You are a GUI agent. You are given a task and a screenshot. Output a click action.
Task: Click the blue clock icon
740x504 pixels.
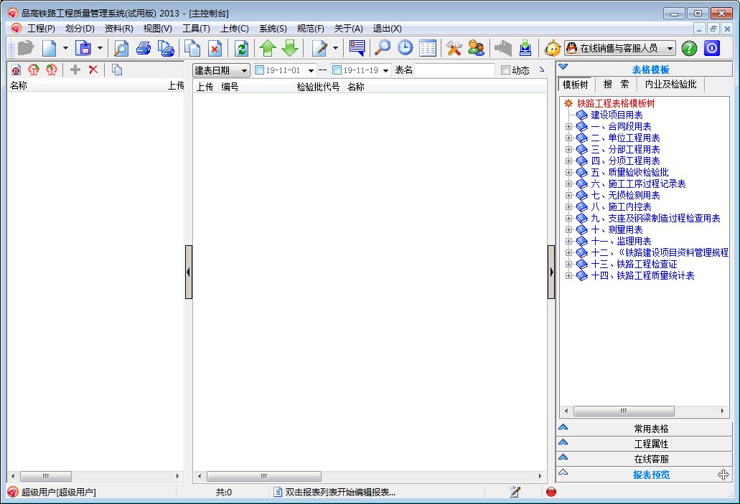[x=405, y=48]
